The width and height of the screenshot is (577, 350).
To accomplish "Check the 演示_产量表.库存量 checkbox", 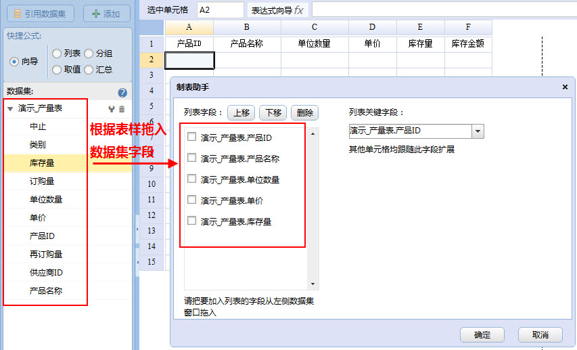I will coord(191,221).
